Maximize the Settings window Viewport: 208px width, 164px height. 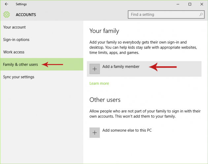pos(190,4)
